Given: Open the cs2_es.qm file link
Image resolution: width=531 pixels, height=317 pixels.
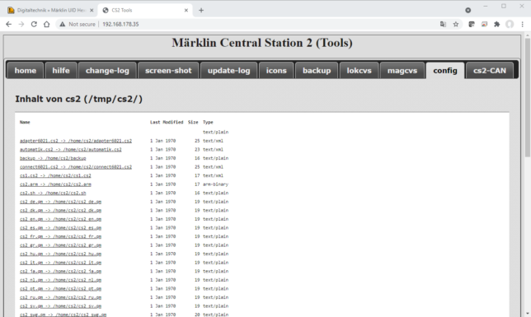Looking at the screenshot, I should 60,228.
